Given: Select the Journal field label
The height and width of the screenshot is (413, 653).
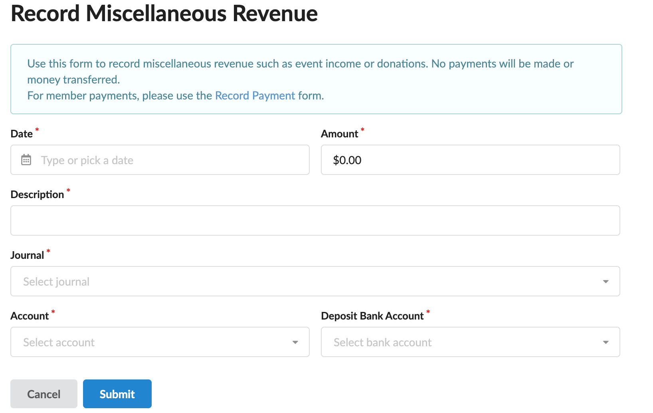Looking at the screenshot, I should point(27,255).
